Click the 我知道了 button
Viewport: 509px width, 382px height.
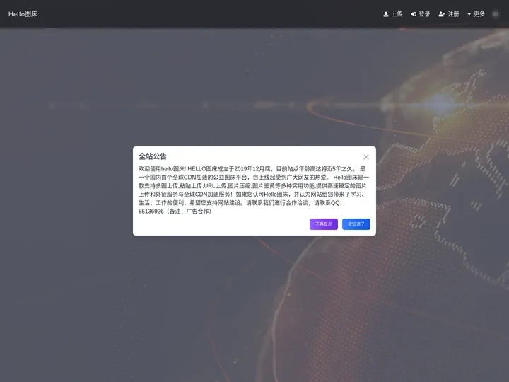point(356,224)
